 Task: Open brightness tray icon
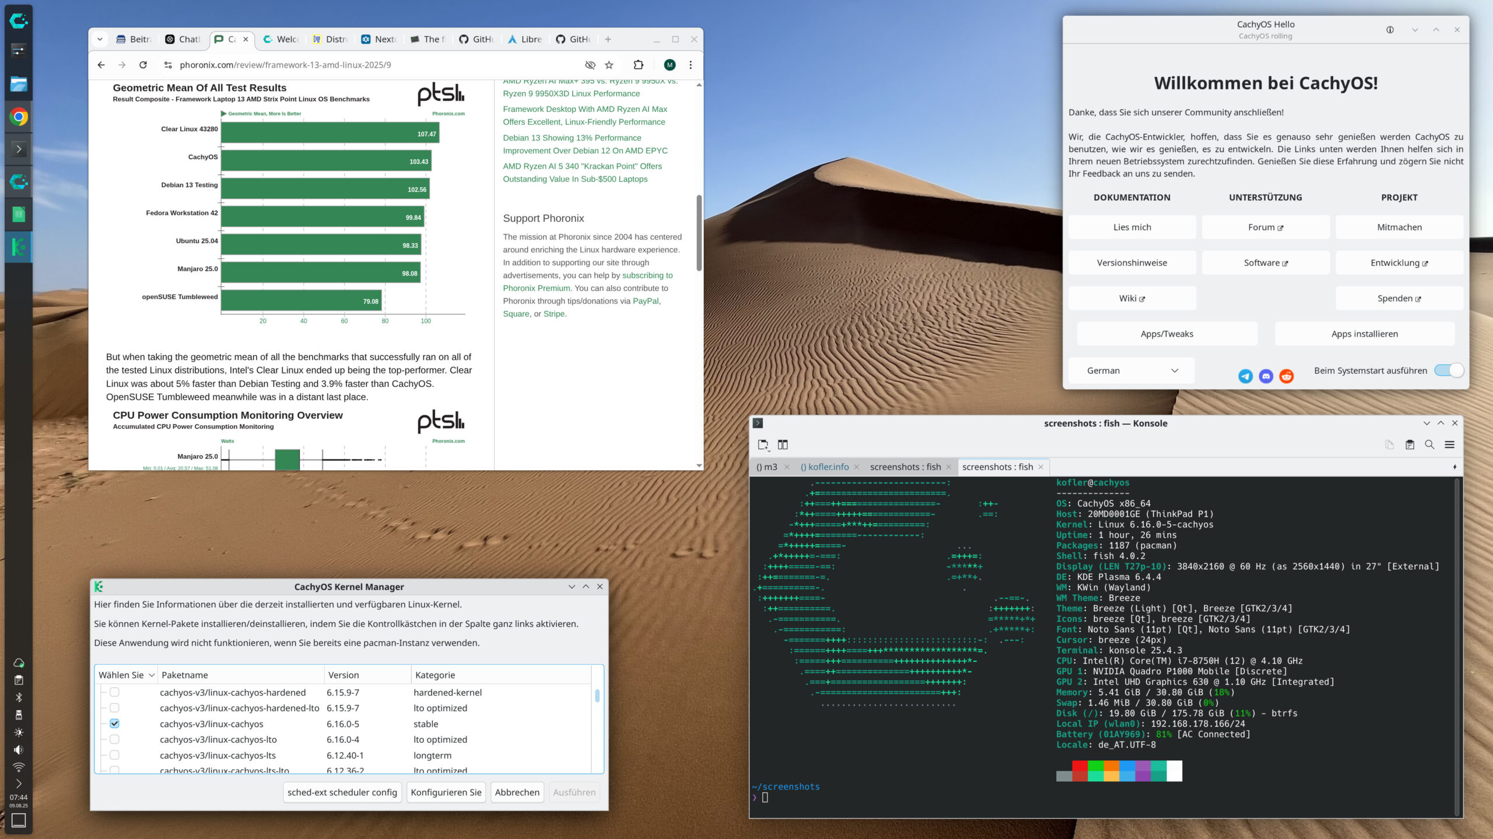click(19, 732)
